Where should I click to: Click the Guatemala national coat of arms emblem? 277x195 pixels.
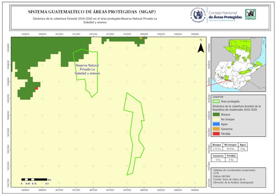[198, 14]
